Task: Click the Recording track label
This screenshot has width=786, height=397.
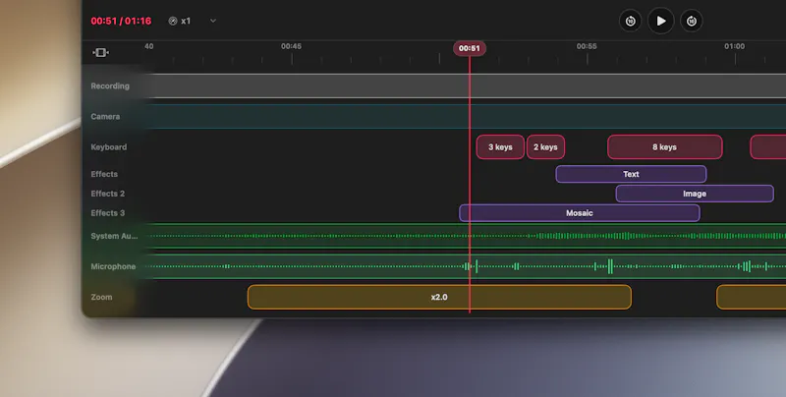Action: pos(110,86)
